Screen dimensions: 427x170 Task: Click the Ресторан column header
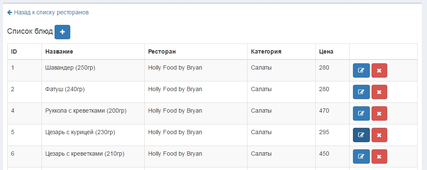pos(162,51)
